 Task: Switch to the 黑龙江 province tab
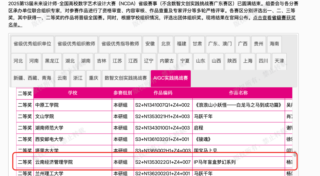(x=52, y=61)
